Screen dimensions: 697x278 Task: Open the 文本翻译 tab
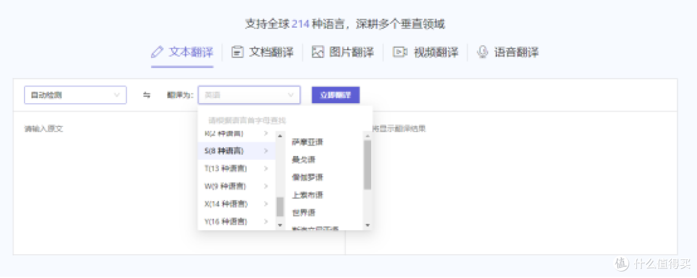click(x=182, y=52)
